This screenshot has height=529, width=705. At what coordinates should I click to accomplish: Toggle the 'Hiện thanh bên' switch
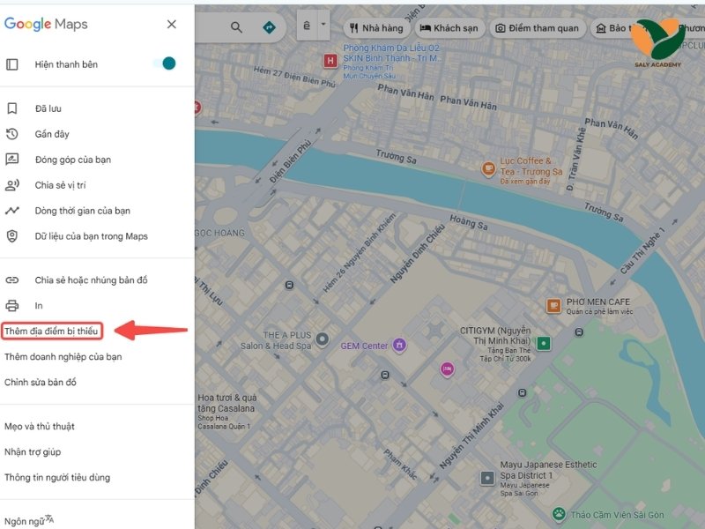point(164,63)
